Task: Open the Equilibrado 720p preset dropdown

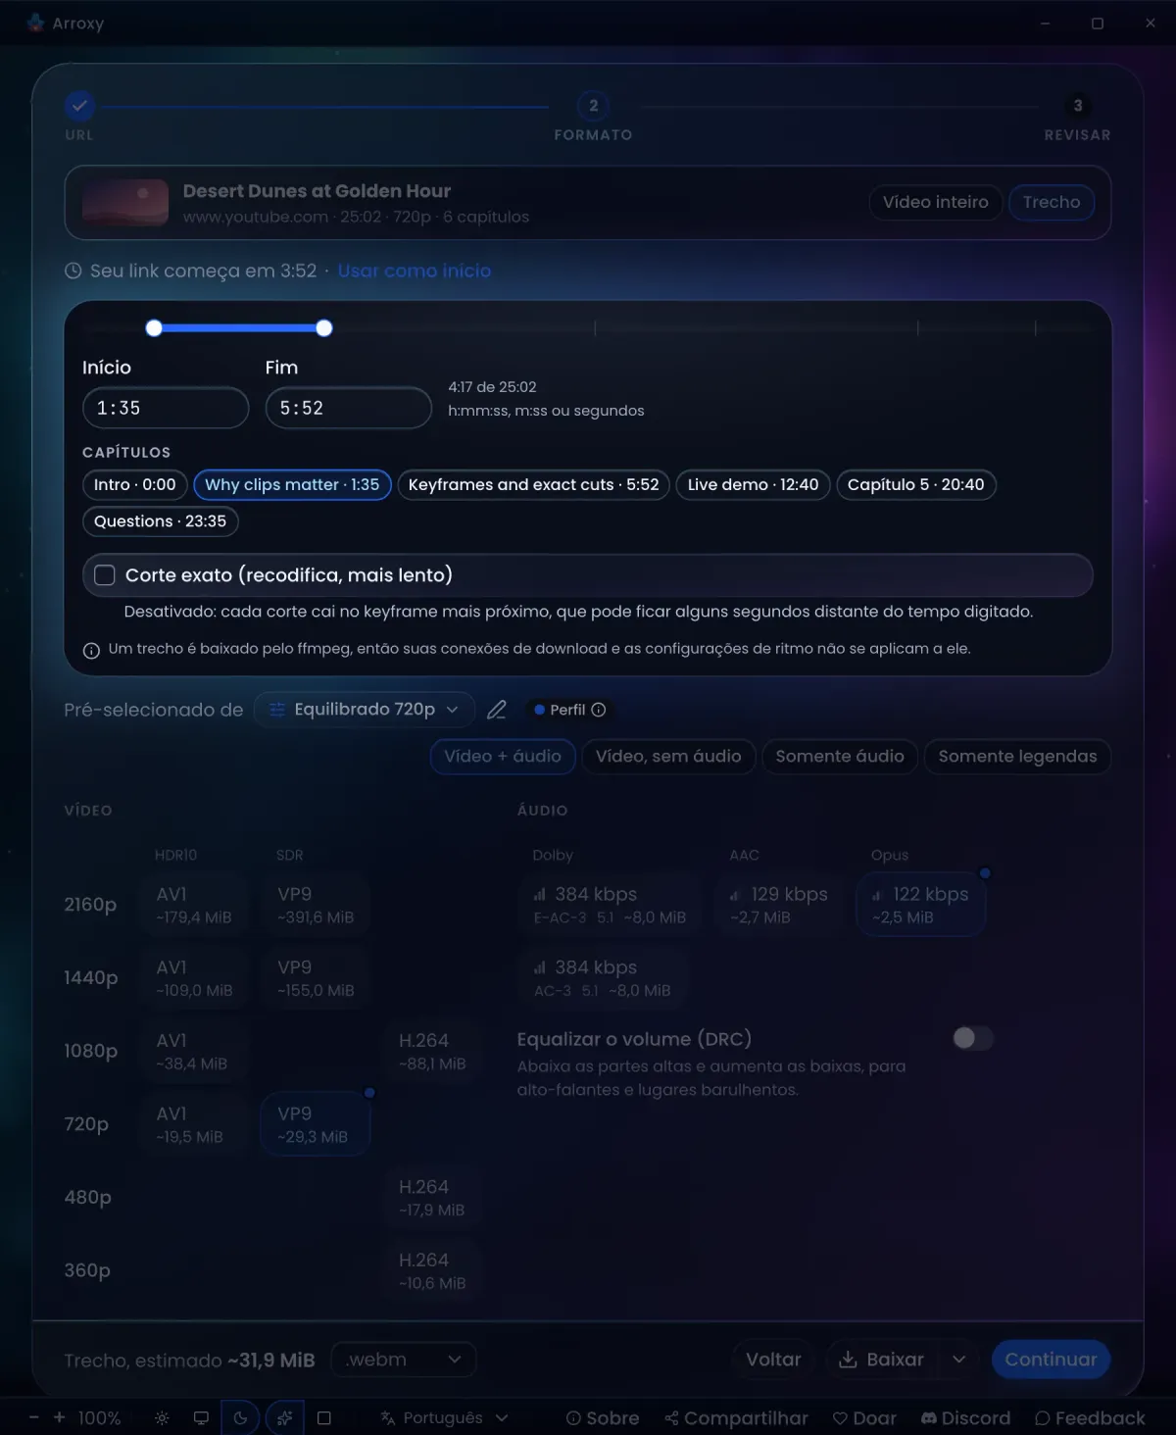Action: pyautogui.click(x=365, y=709)
